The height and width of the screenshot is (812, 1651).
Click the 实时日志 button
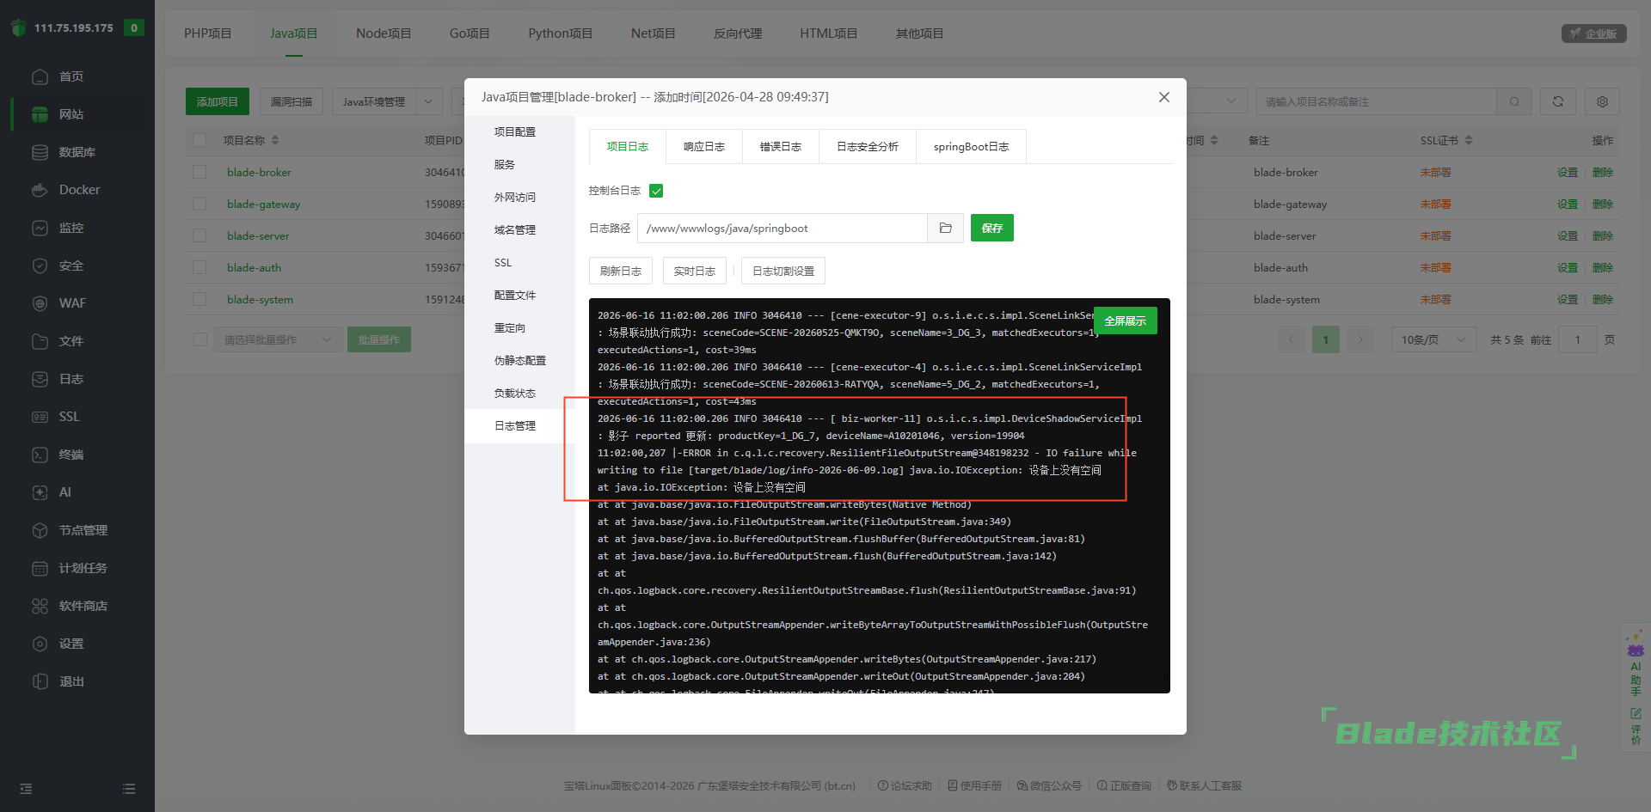point(695,271)
